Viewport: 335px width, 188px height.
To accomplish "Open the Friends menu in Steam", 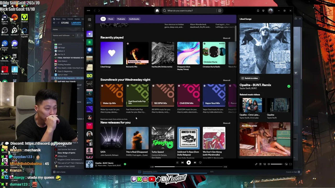I will click(70, 19).
